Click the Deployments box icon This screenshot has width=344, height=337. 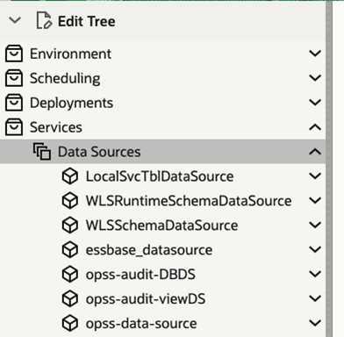click(14, 103)
